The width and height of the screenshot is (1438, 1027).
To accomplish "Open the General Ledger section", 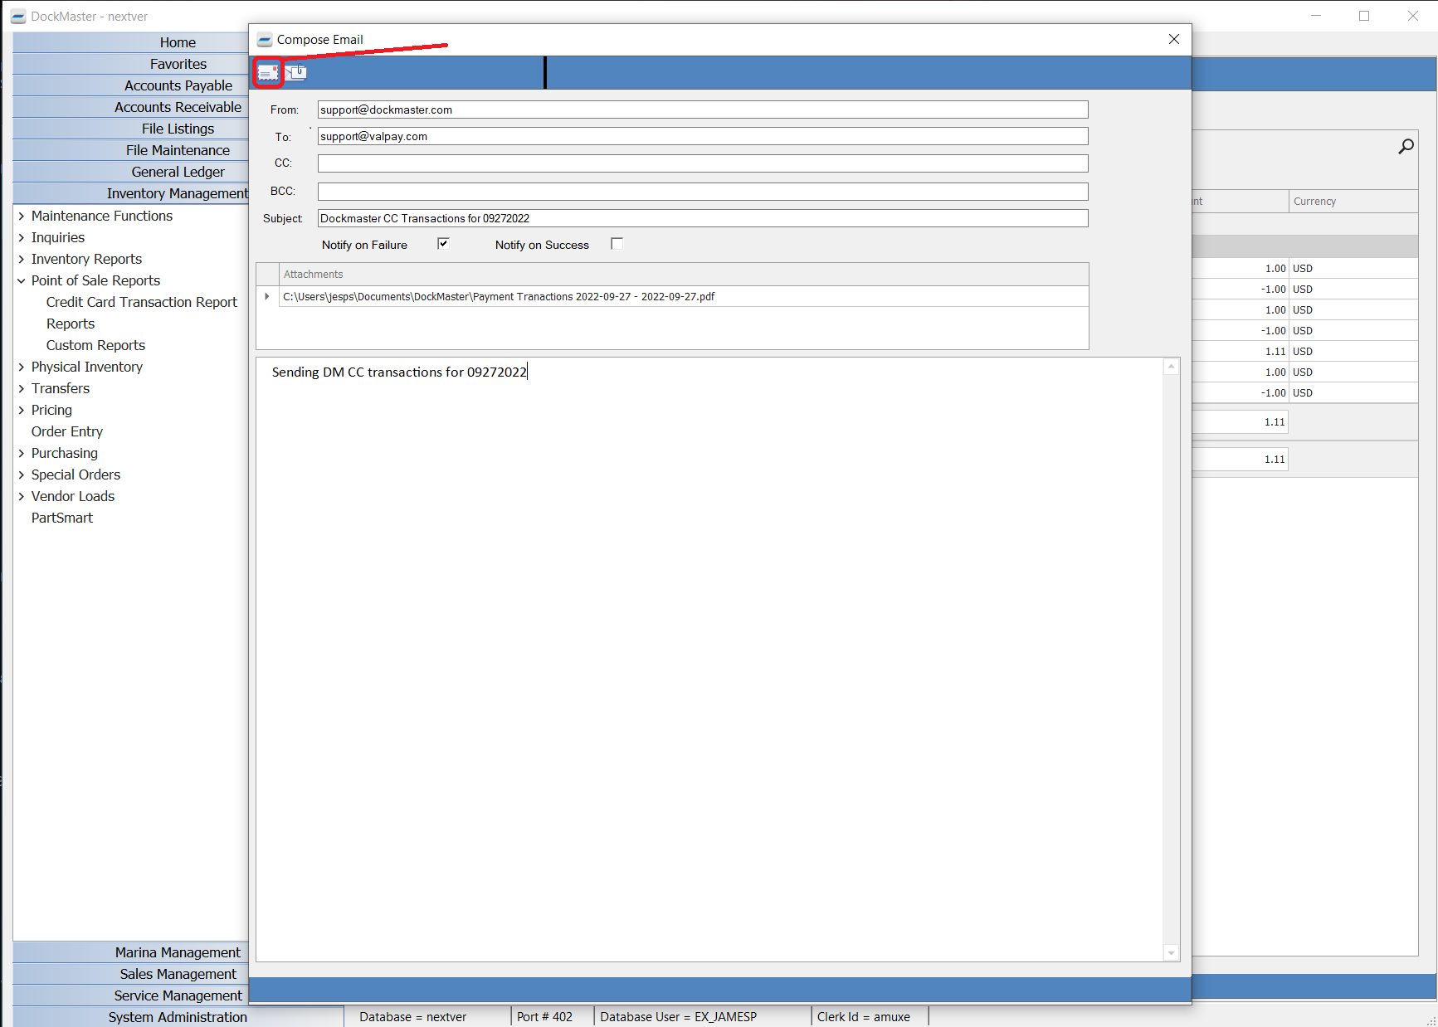I will pos(131,172).
